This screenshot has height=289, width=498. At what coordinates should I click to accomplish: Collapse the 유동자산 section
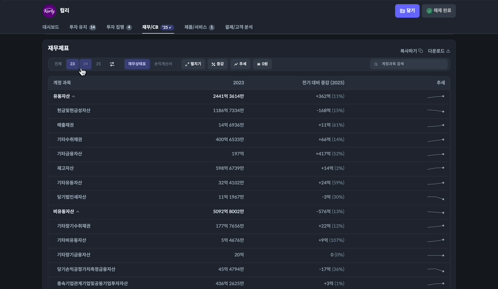[x=73, y=97]
